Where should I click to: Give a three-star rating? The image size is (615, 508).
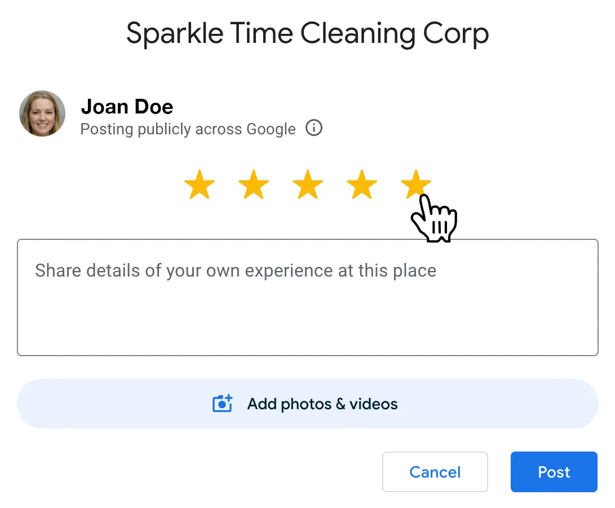pos(308,185)
